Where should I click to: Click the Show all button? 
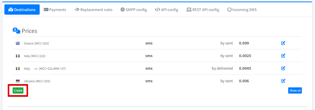coord(295,90)
